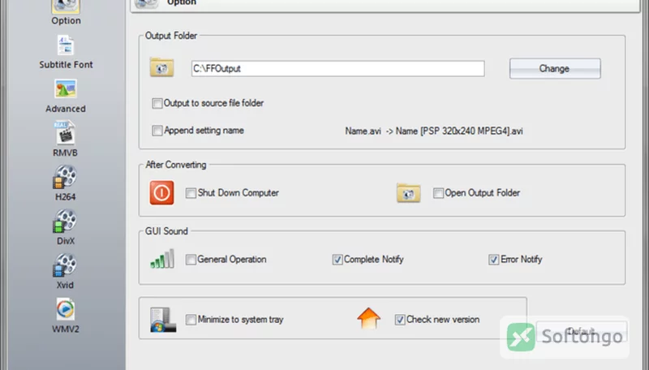
Task: Click the orange update arrow icon
Action: point(368,318)
